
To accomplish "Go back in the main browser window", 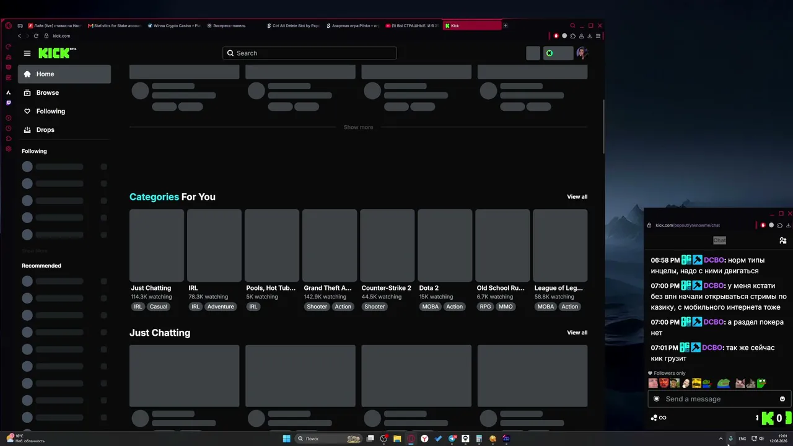I will tap(19, 36).
